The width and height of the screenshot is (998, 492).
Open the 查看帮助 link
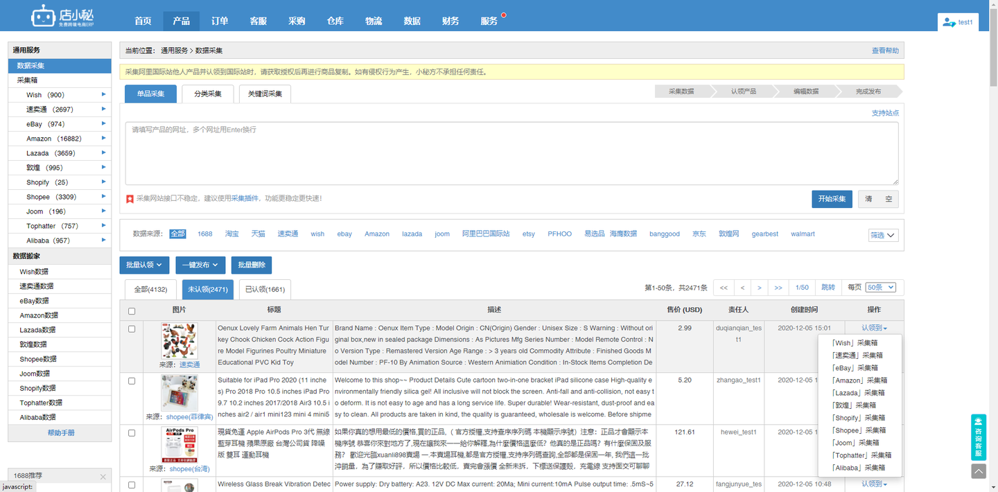885,51
